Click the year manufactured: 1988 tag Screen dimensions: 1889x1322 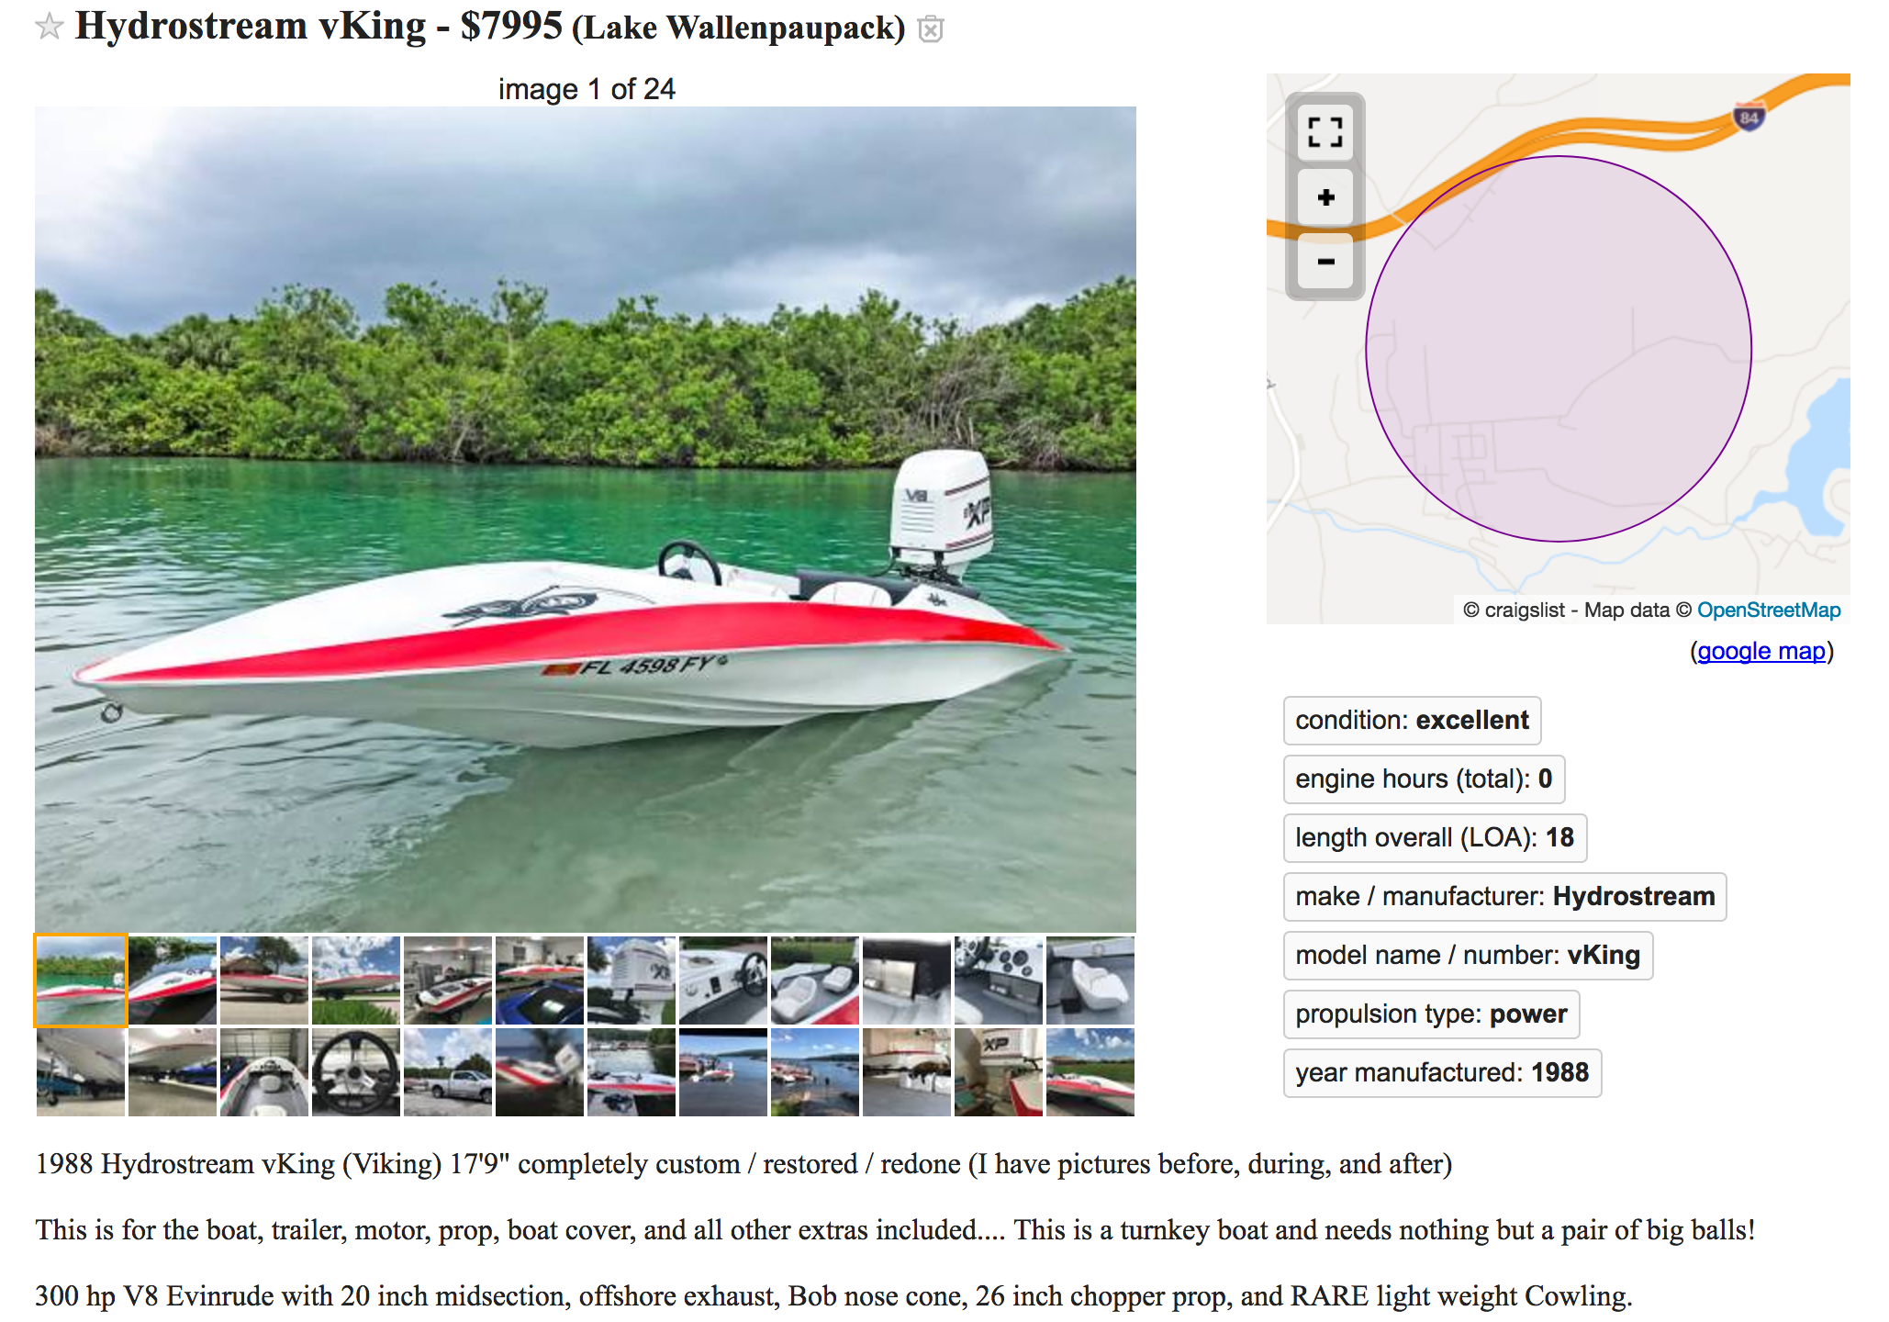[x=1442, y=1073]
